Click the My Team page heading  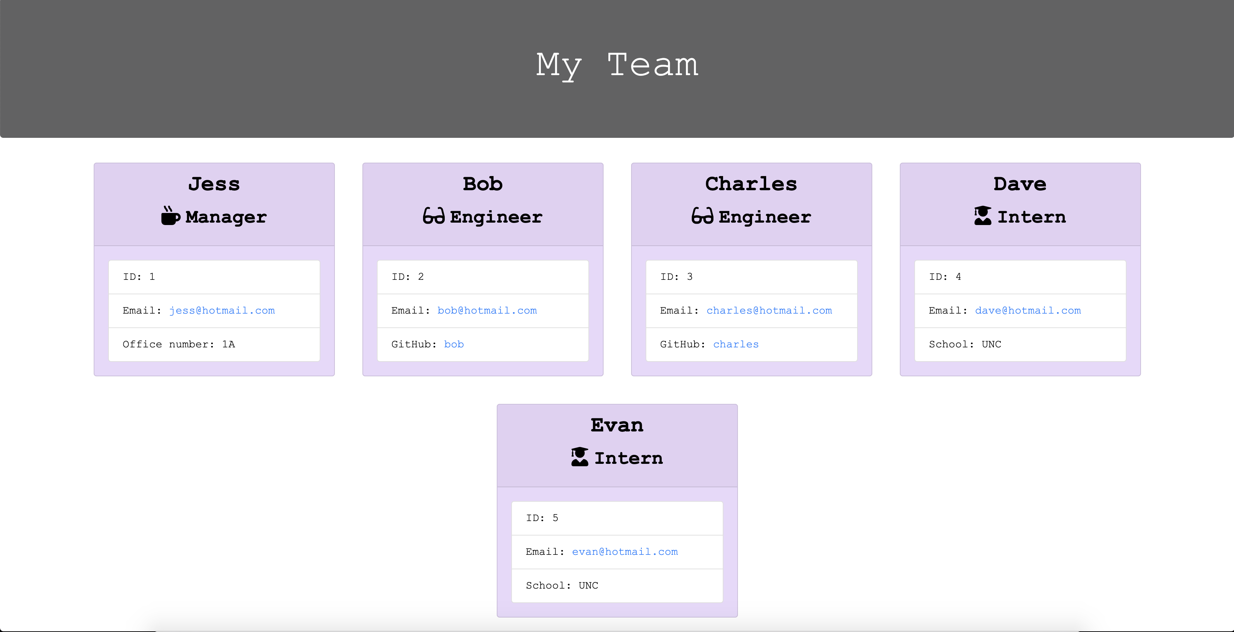click(617, 65)
